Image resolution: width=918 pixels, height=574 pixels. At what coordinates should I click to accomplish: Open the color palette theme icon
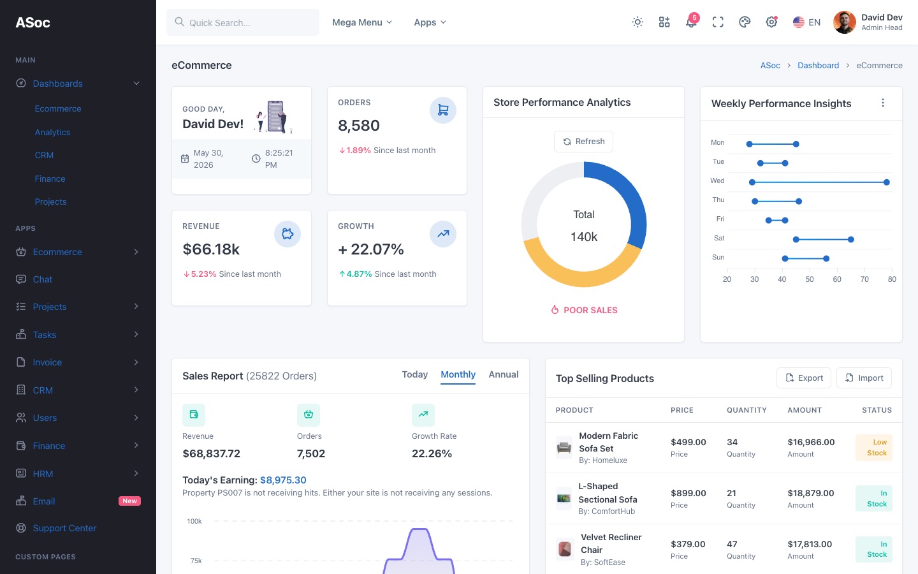[745, 22]
